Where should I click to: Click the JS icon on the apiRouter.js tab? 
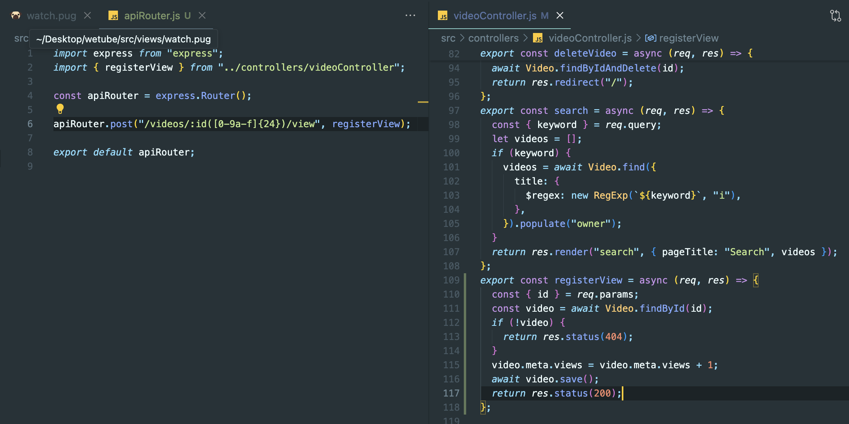click(x=113, y=16)
